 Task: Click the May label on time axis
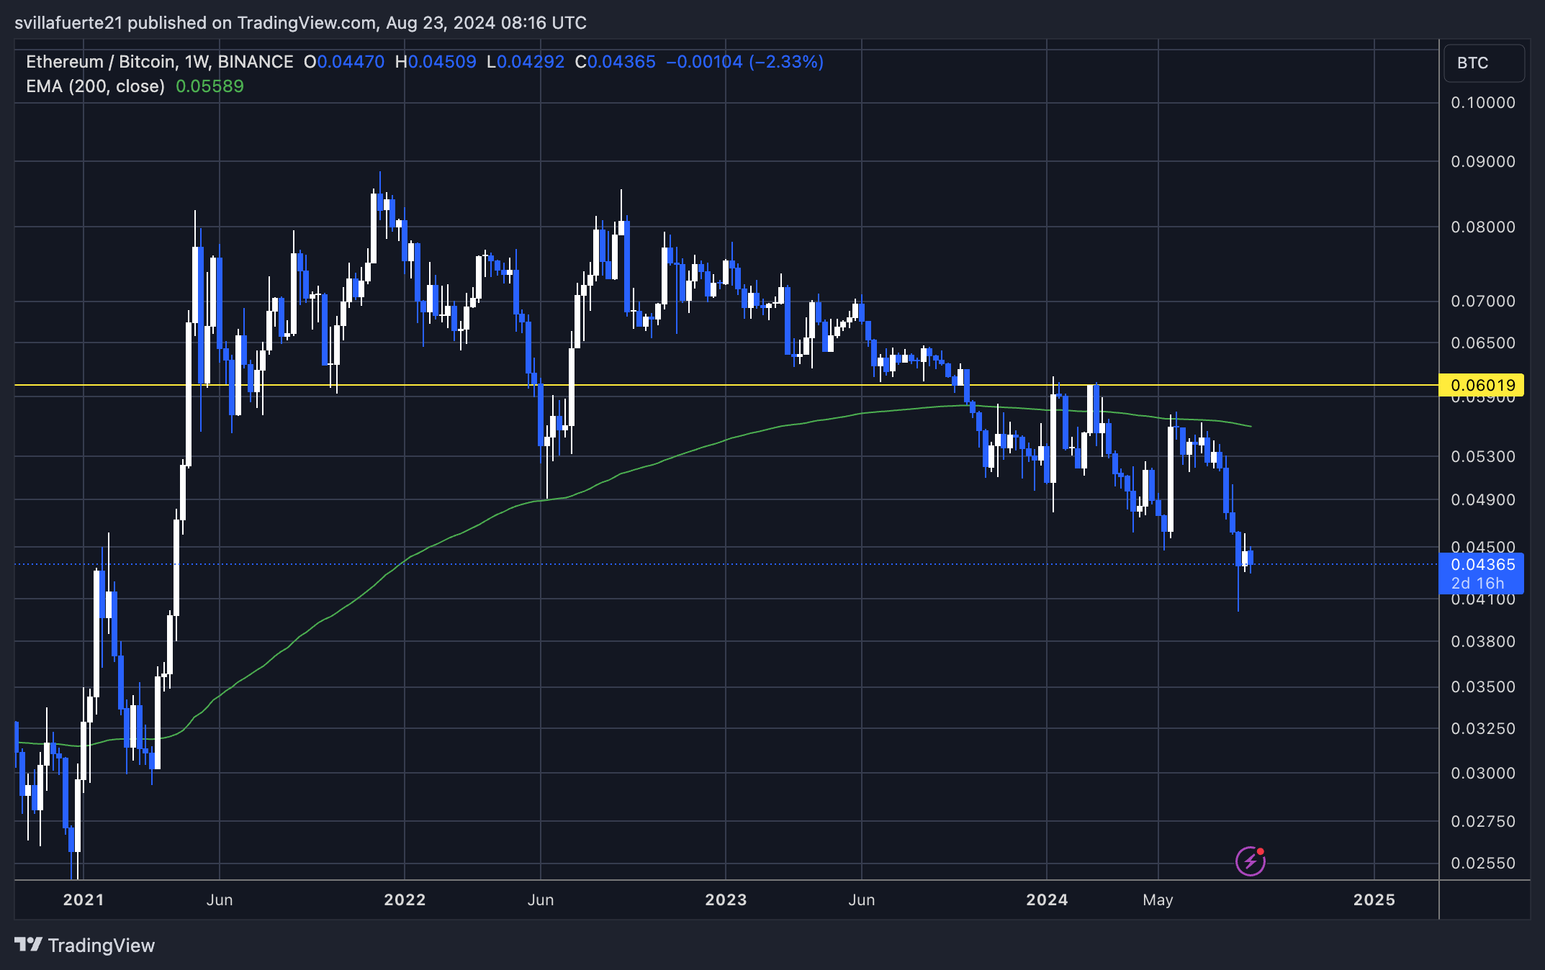pos(1158,899)
